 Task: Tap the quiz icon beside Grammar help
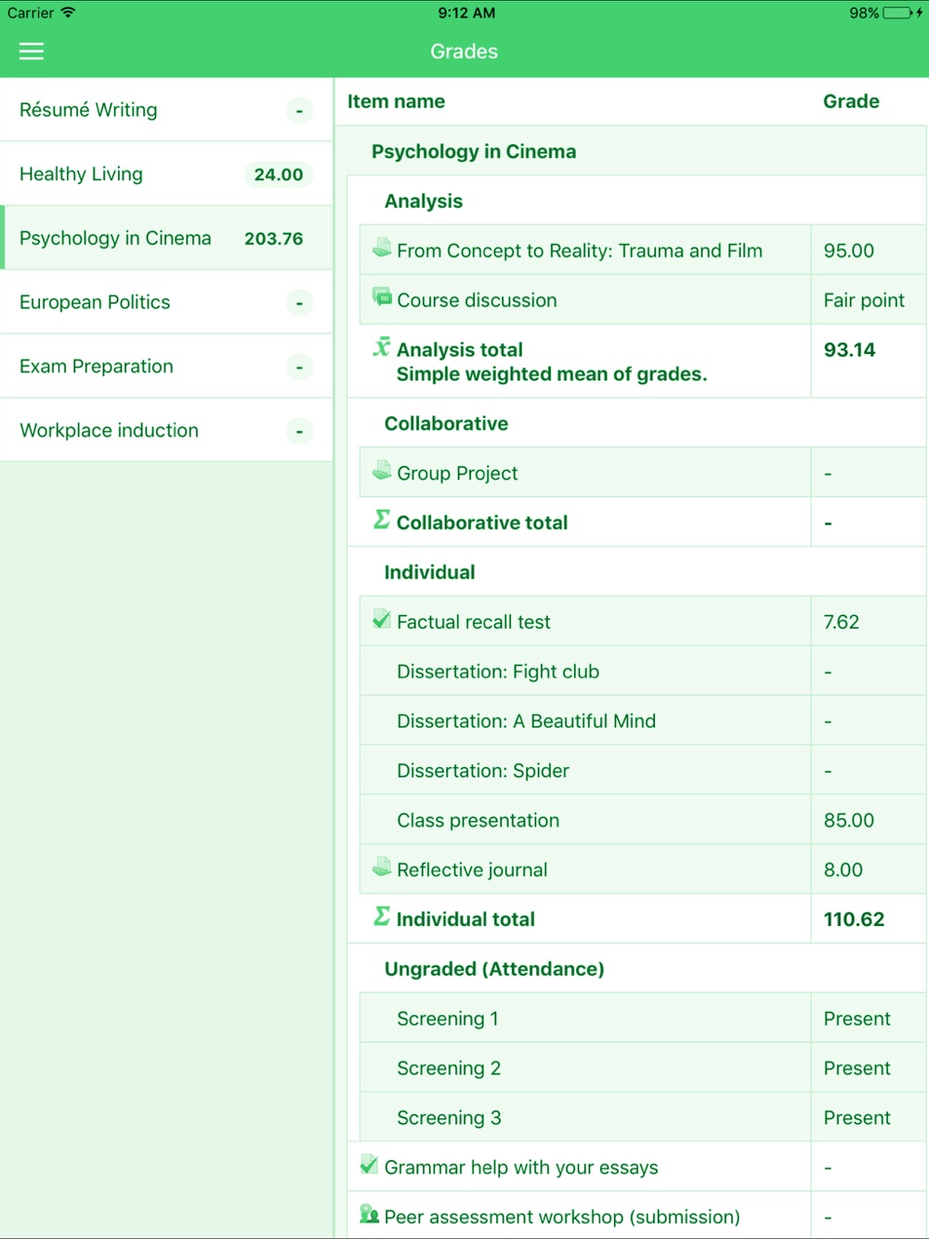pyautogui.click(x=369, y=1165)
